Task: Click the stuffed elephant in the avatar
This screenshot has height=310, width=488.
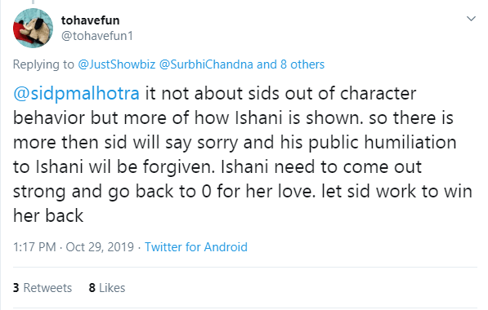Action: tap(36, 29)
